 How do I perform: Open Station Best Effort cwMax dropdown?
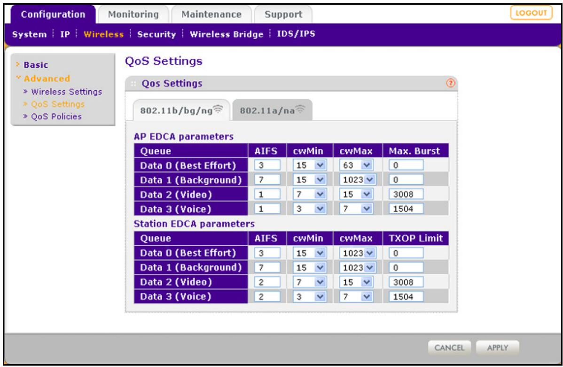[358, 253]
